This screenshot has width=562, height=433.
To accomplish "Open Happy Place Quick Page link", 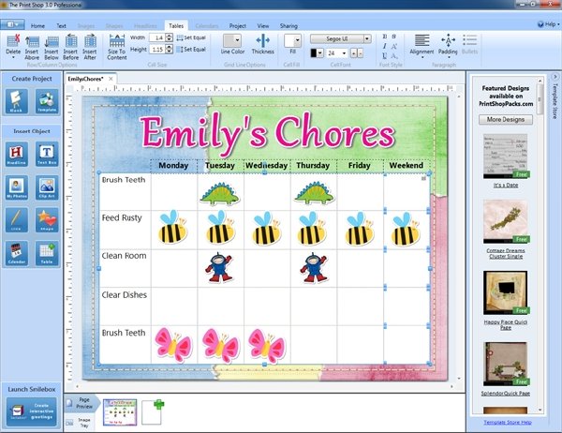I will 506,324.
